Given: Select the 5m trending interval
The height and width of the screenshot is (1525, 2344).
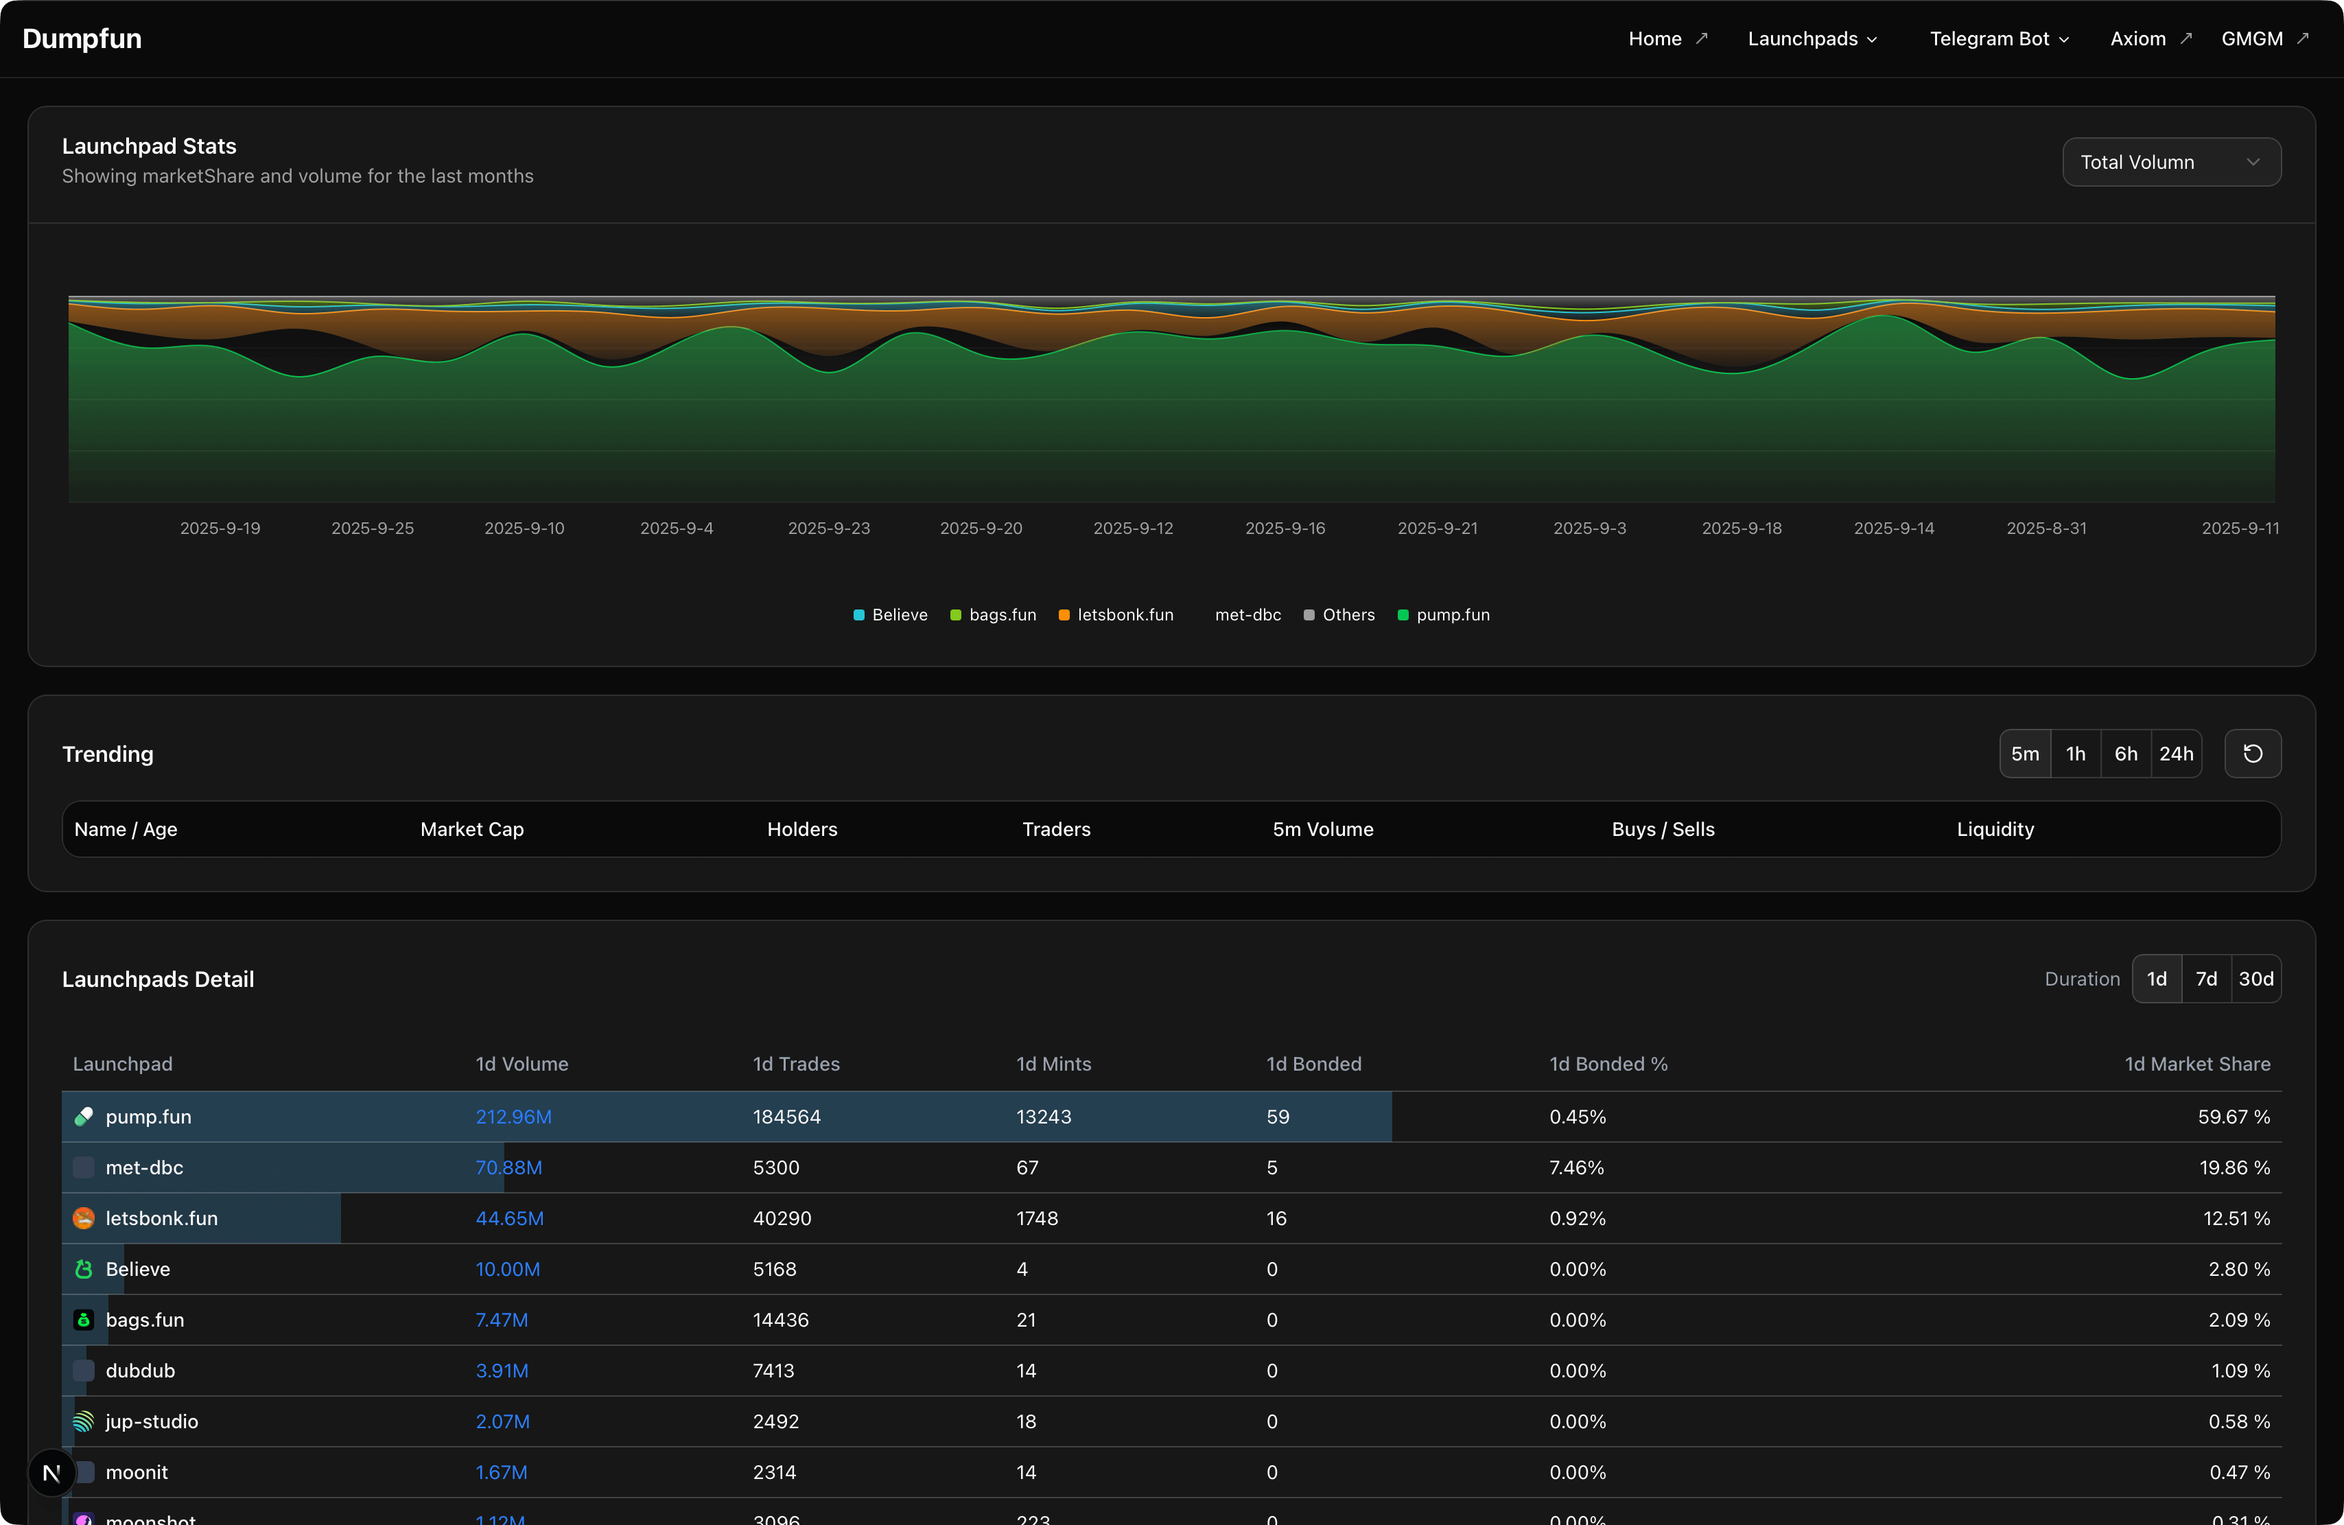Looking at the screenshot, I should tap(2025, 754).
